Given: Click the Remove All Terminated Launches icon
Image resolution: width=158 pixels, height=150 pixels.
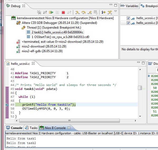Looking at the screenshot, I should click(39, 12).
